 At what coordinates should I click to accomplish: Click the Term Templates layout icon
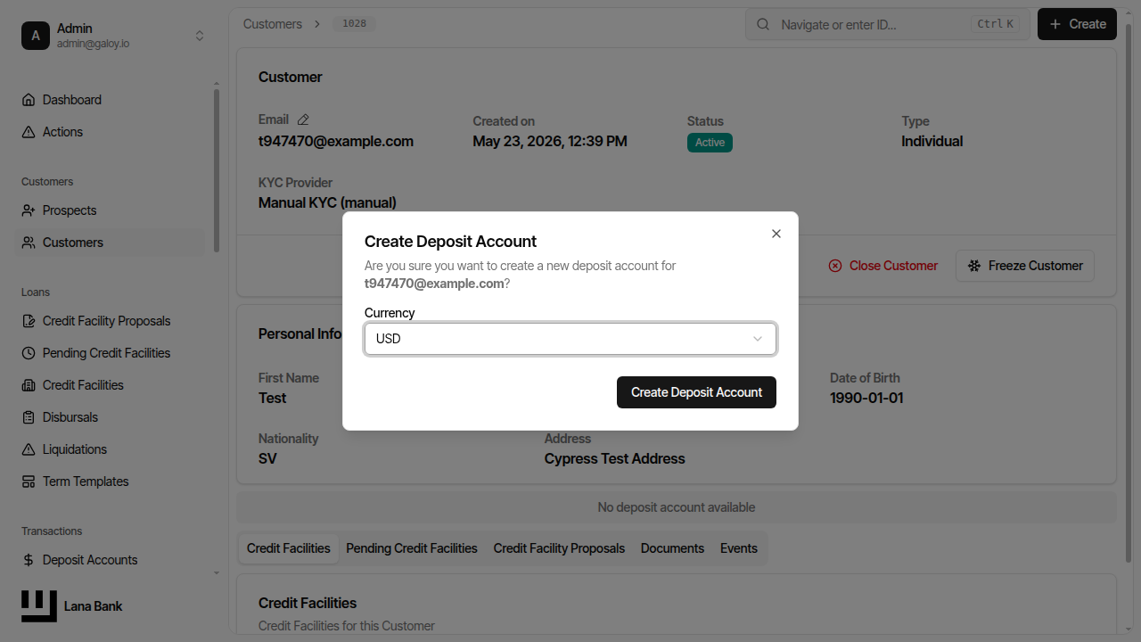coord(29,481)
